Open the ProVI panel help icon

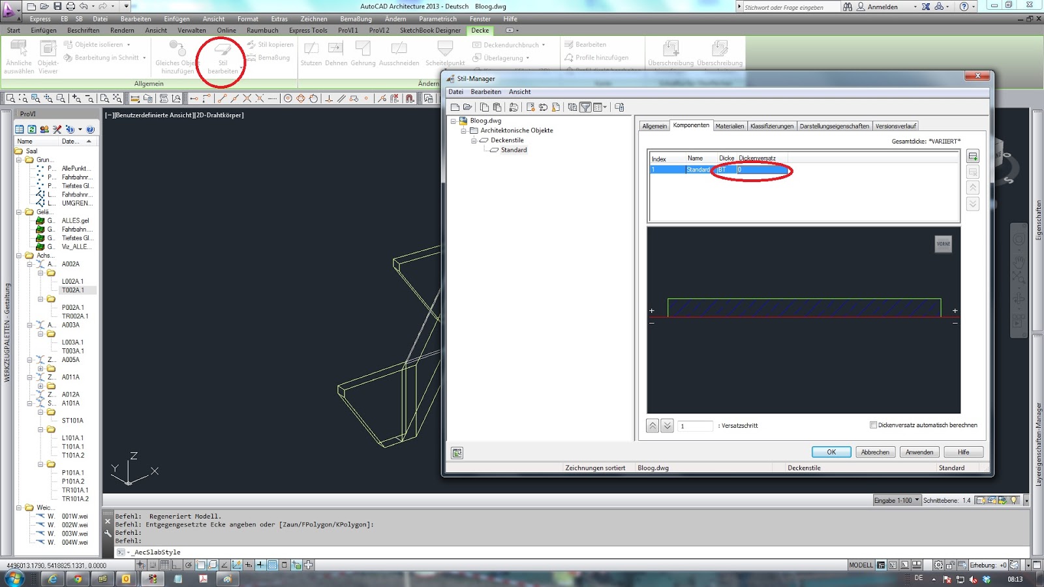coord(91,129)
